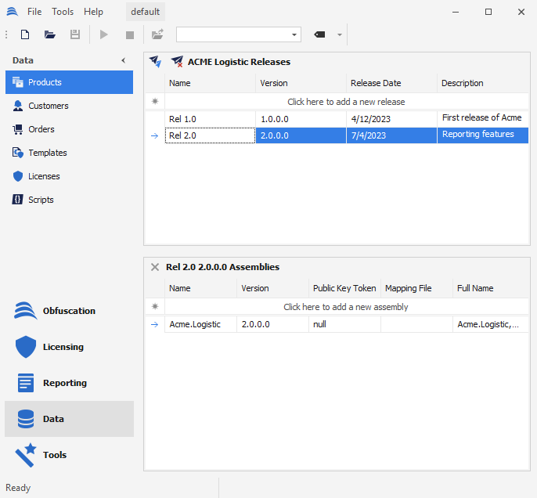Click here to add a new assembly
This screenshot has height=498, width=537.
click(346, 307)
